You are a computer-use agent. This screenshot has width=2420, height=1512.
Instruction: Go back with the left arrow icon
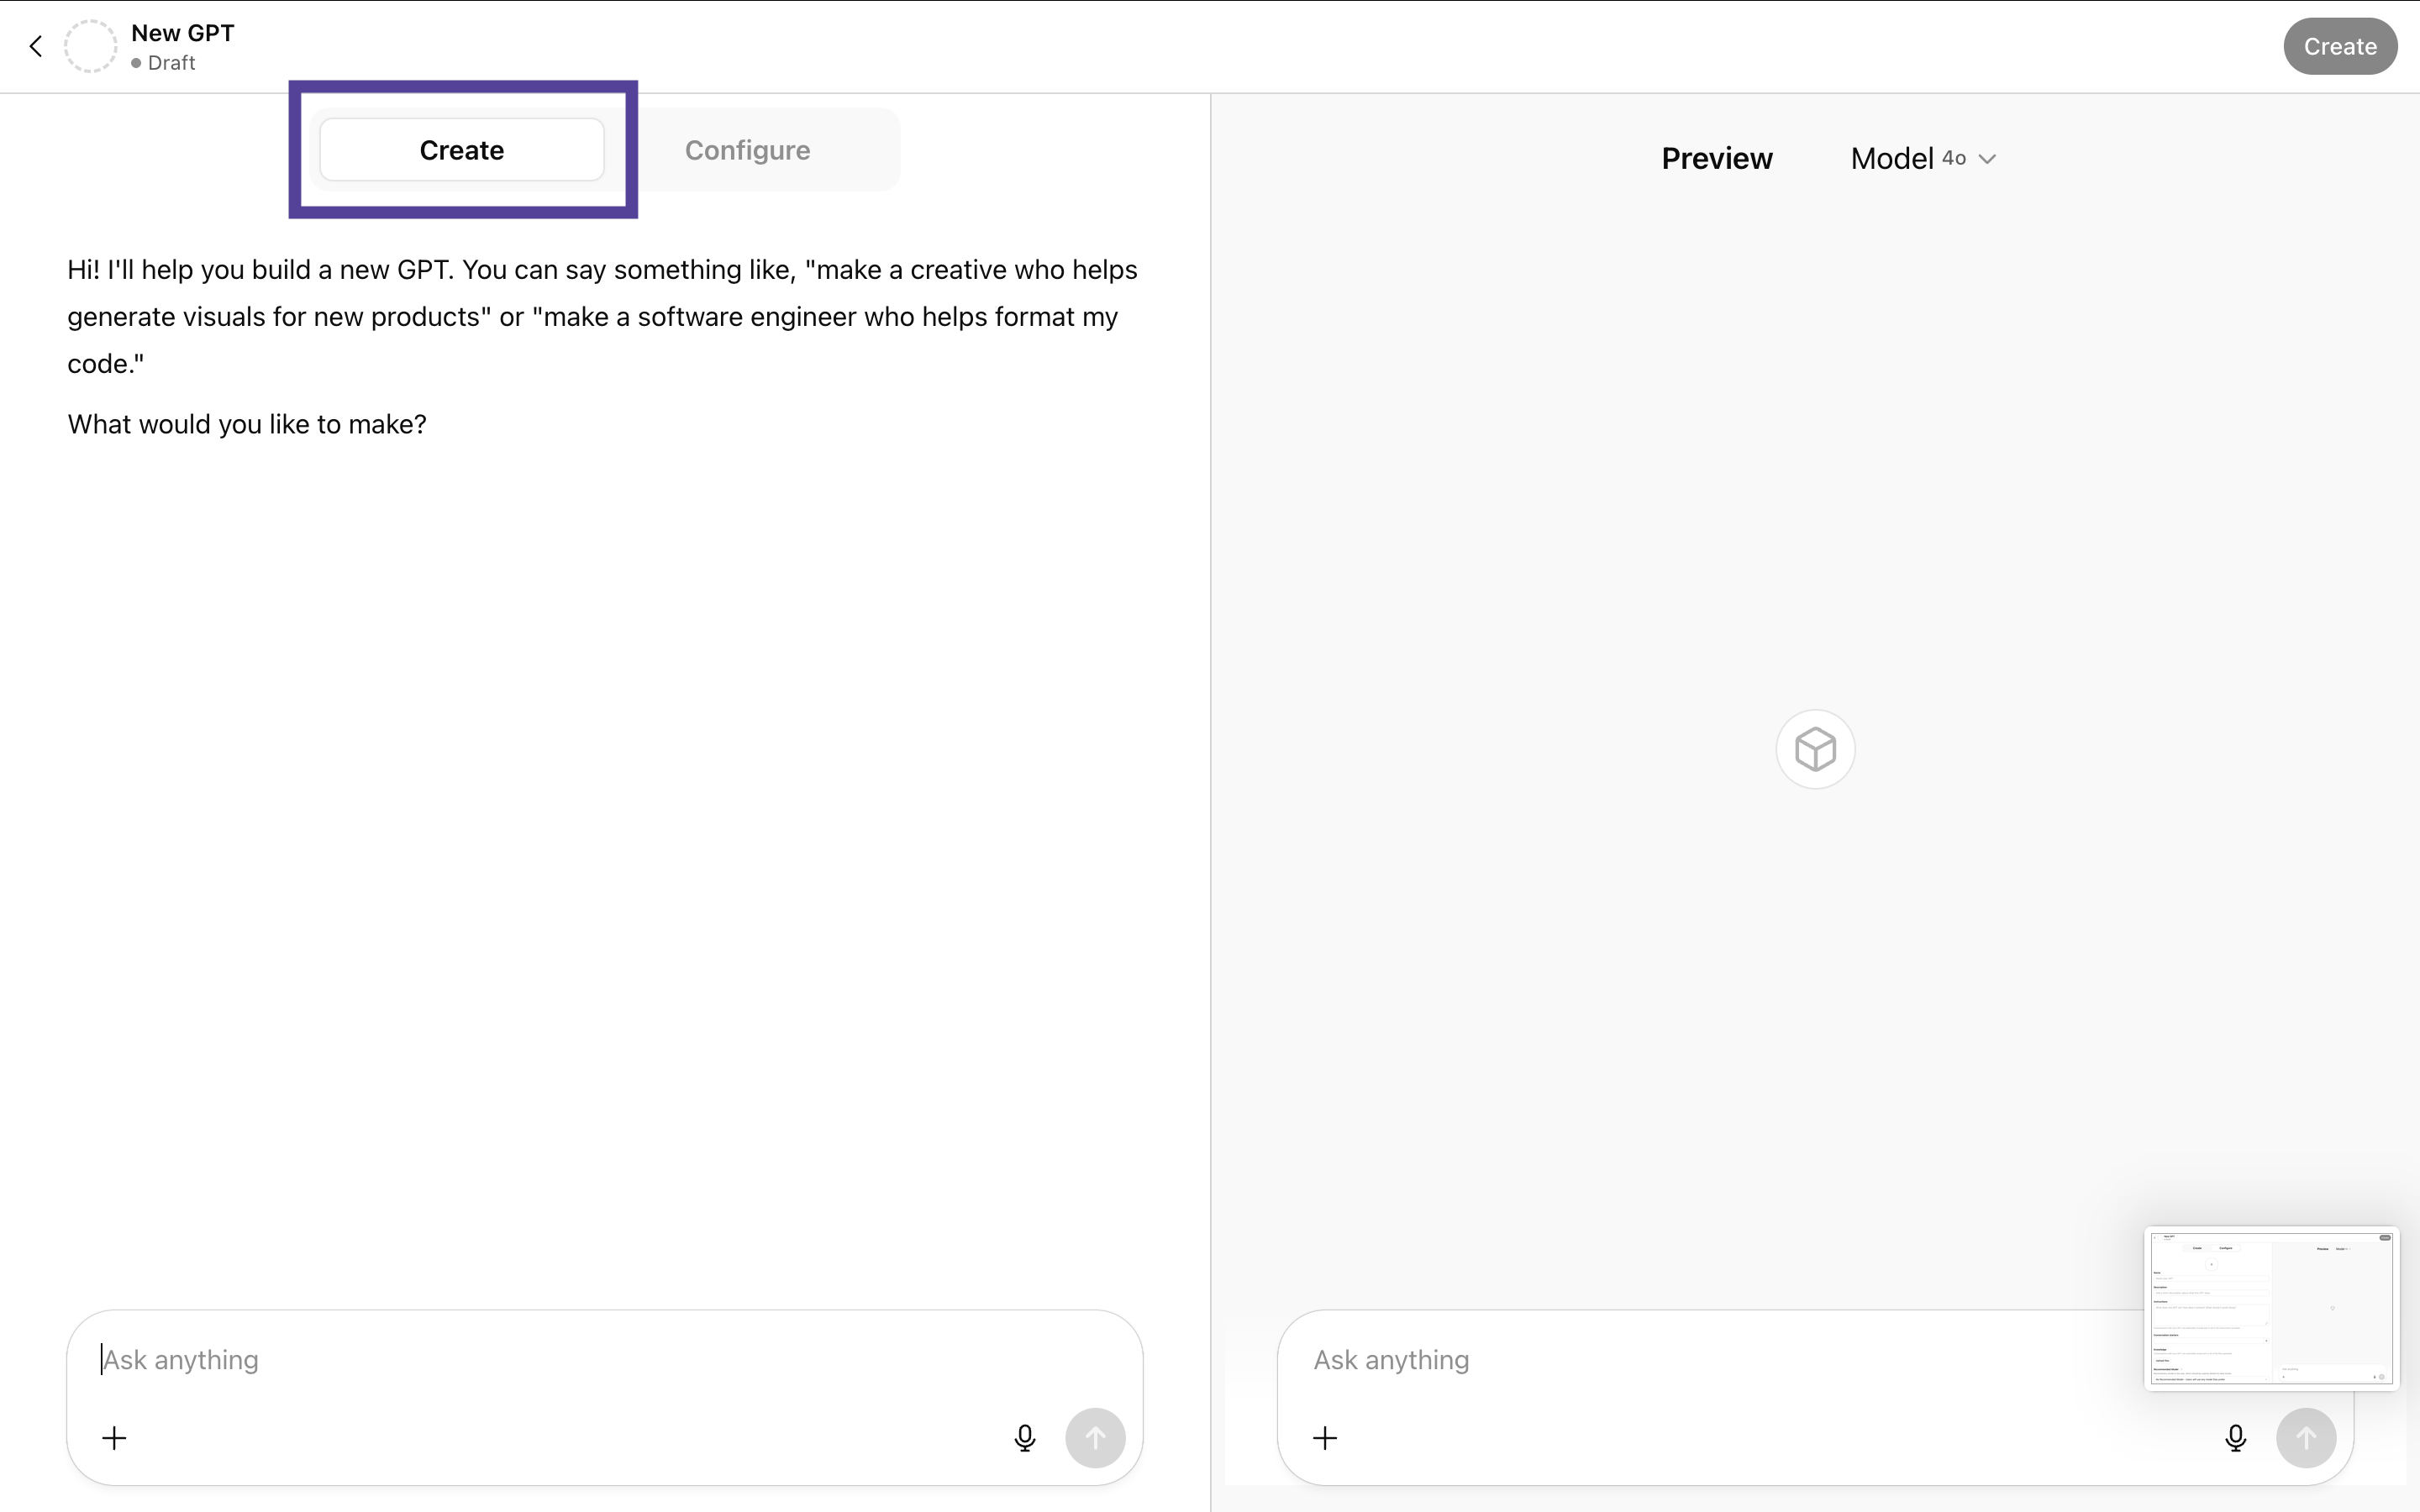click(36, 46)
